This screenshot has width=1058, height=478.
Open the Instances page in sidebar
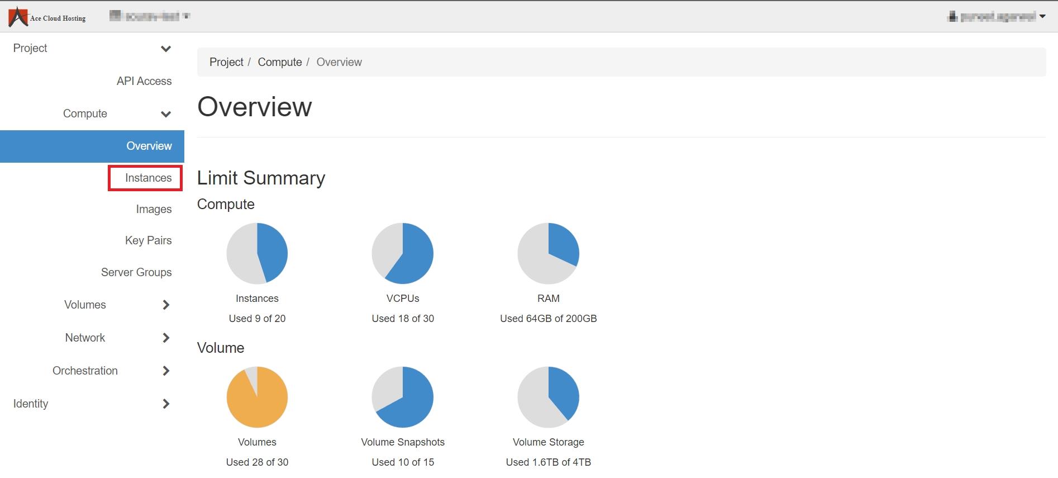(148, 178)
